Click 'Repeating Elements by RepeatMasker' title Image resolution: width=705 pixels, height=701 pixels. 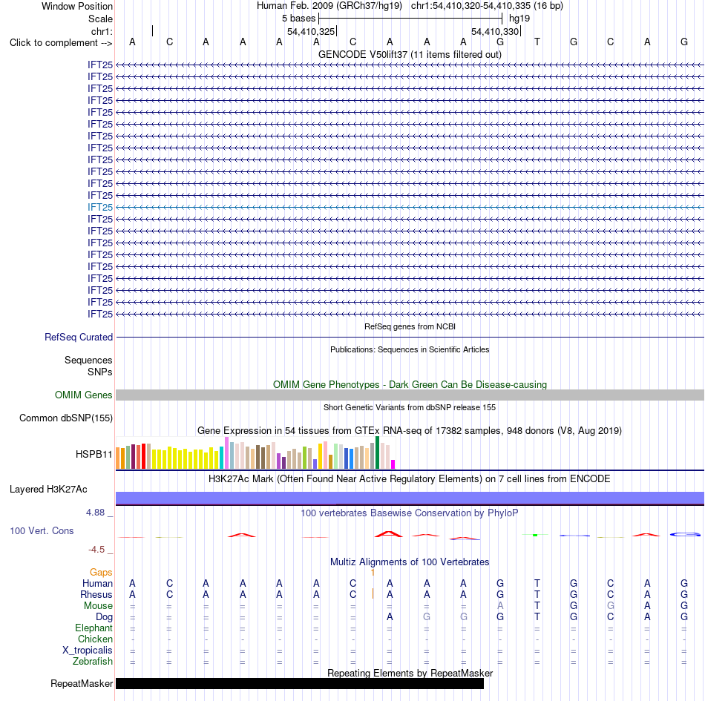[x=410, y=673]
